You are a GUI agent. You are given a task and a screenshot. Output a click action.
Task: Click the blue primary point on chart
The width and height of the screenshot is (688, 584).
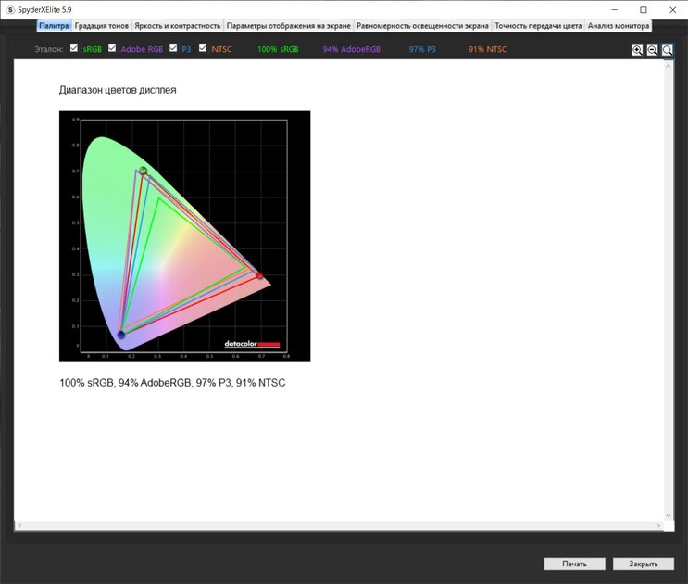121,335
